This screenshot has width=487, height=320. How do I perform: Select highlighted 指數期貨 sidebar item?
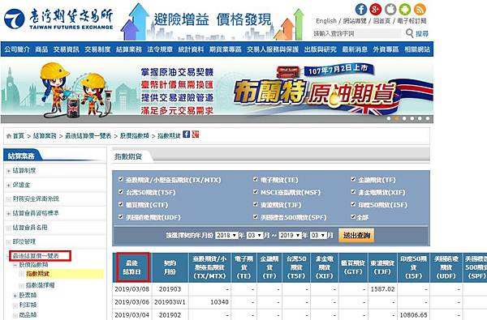tap(37, 274)
